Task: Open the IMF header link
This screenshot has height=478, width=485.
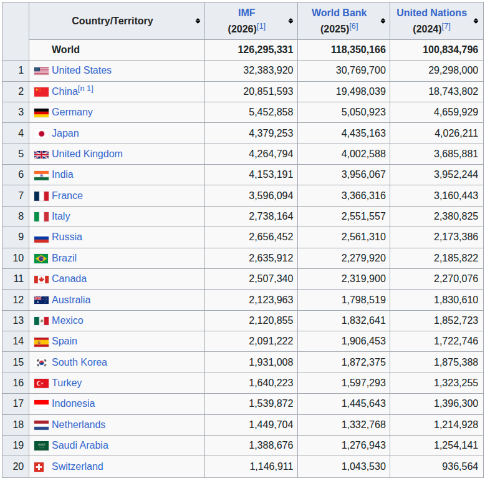Action: [246, 12]
